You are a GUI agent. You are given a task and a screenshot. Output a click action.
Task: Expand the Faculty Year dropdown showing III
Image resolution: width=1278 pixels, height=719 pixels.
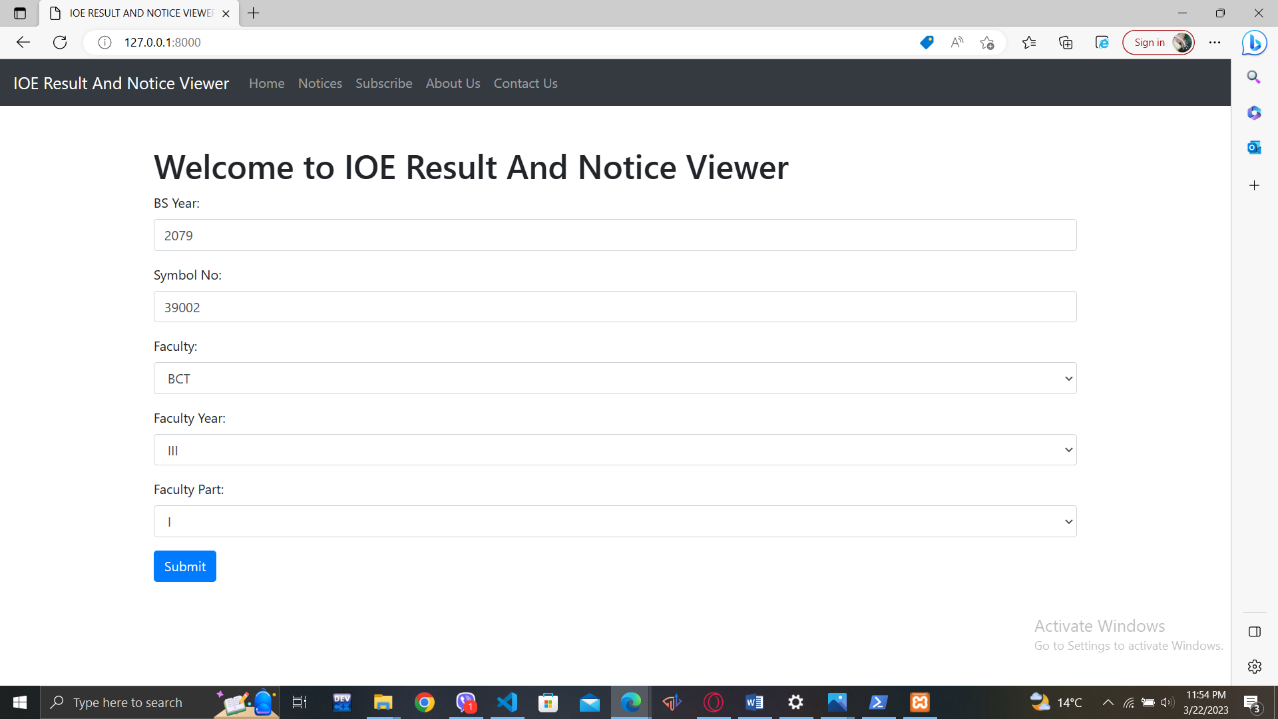point(615,450)
